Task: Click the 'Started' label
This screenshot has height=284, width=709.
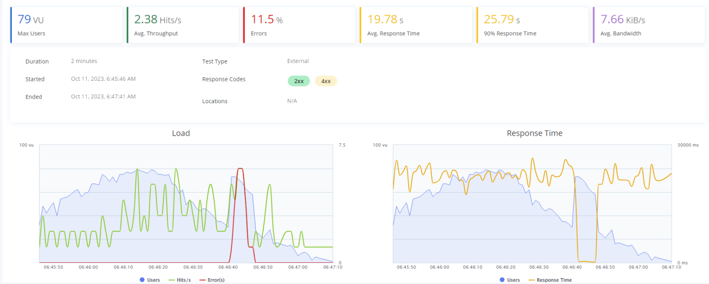Action: [35, 79]
